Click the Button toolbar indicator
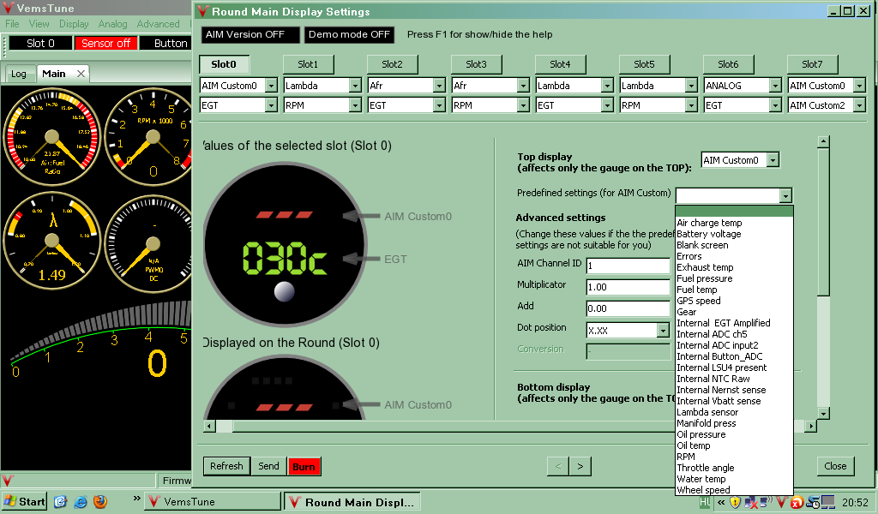Image resolution: width=878 pixels, height=514 pixels. coord(165,43)
